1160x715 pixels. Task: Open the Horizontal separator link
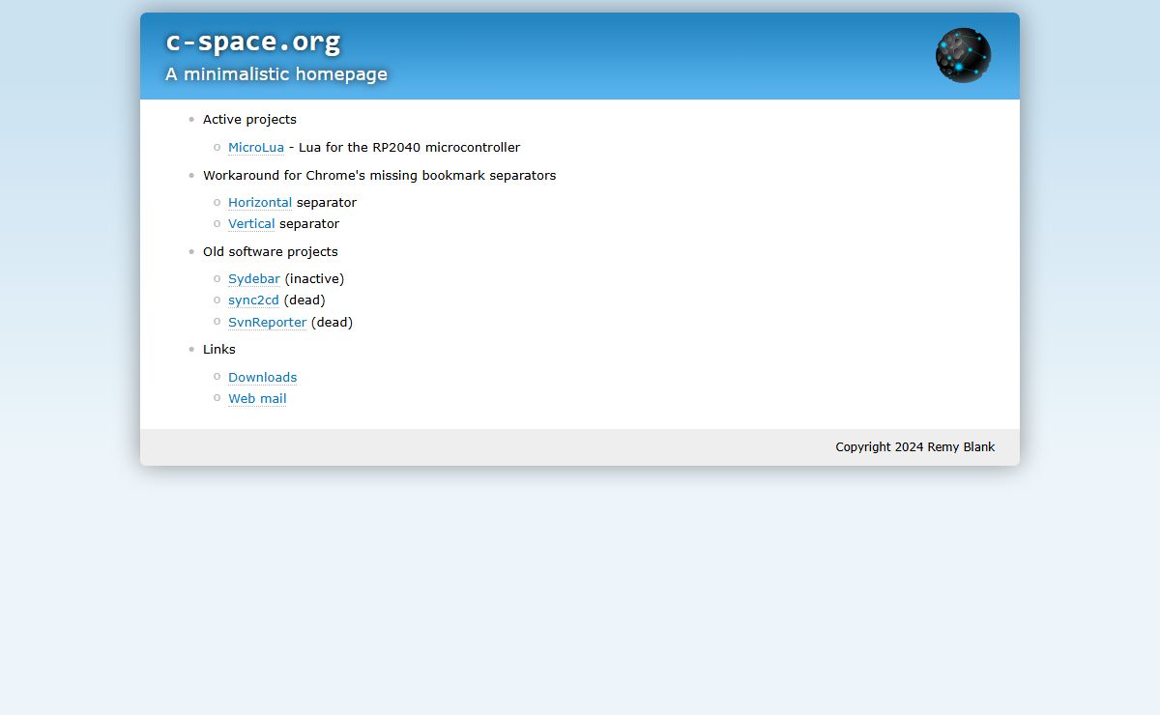click(x=260, y=203)
